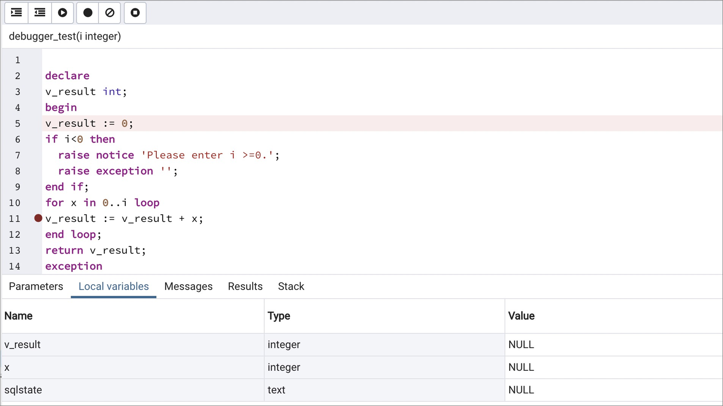Screen dimensions: 723x406
Task: Open the Stack tab
Action: coord(291,286)
